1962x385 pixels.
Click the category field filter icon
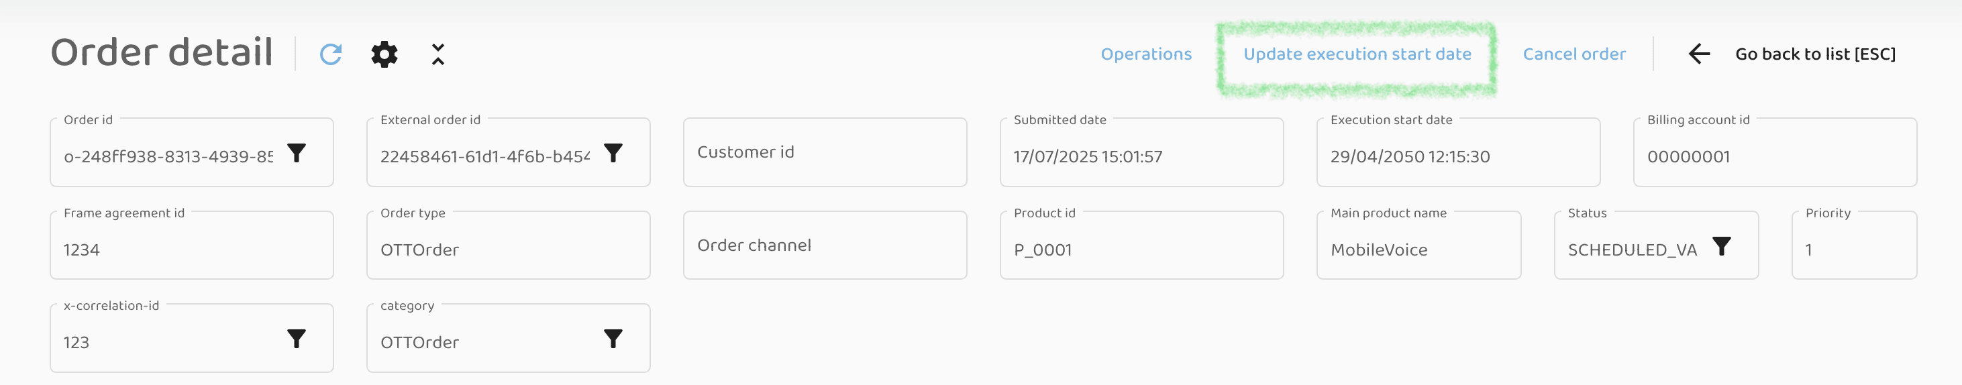(x=613, y=339)
